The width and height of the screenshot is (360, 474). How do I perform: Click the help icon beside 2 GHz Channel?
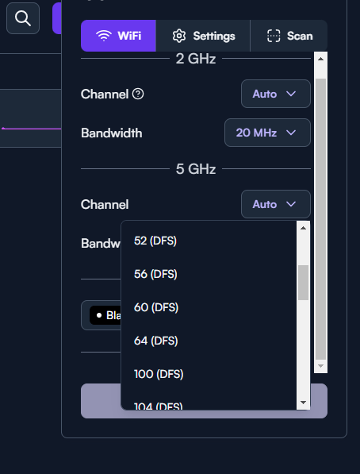(138, 94)
